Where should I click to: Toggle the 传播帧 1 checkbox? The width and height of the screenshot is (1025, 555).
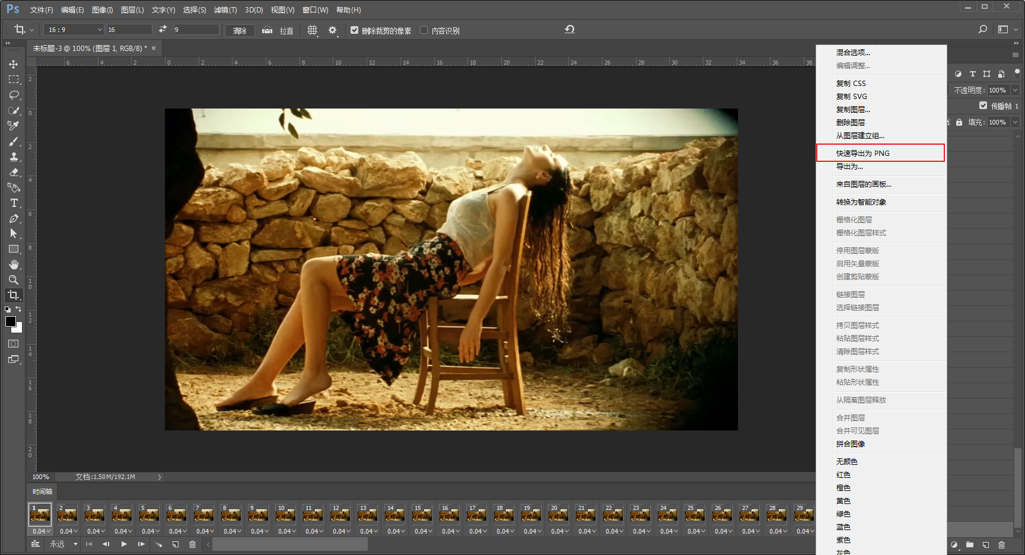[x=983, y=106]
